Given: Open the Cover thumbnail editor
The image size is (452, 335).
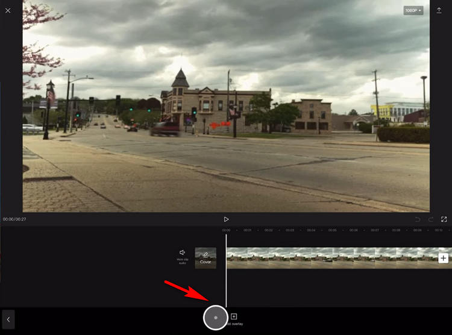Looking at the screenshot, I should 206,258.
